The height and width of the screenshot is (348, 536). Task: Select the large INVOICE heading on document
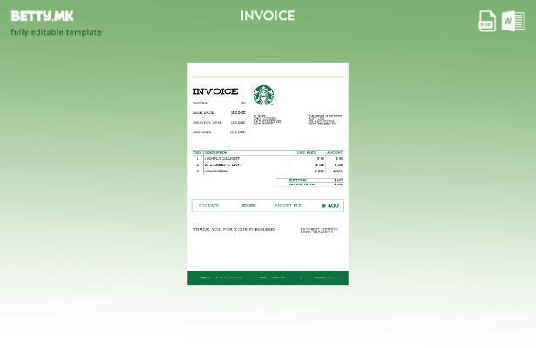(215, 91)
